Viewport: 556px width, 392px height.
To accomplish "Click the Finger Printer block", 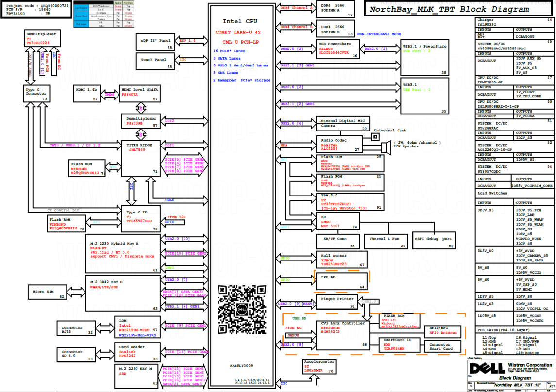I will 337,302.
